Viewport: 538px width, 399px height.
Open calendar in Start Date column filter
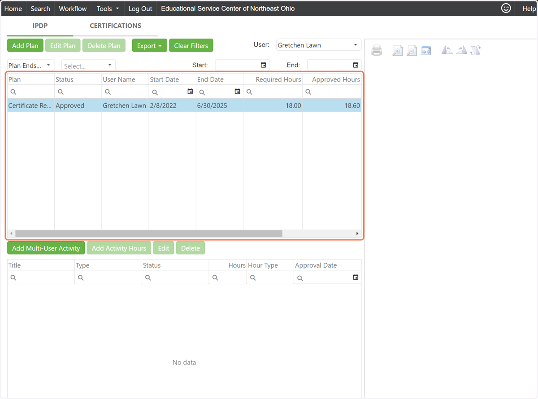point(190,91)
